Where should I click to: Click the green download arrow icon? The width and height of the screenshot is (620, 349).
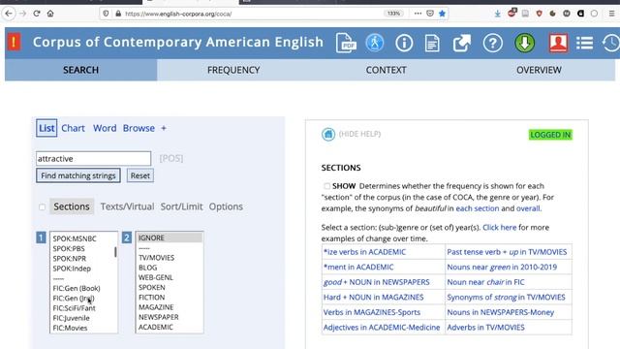(525, 43)
